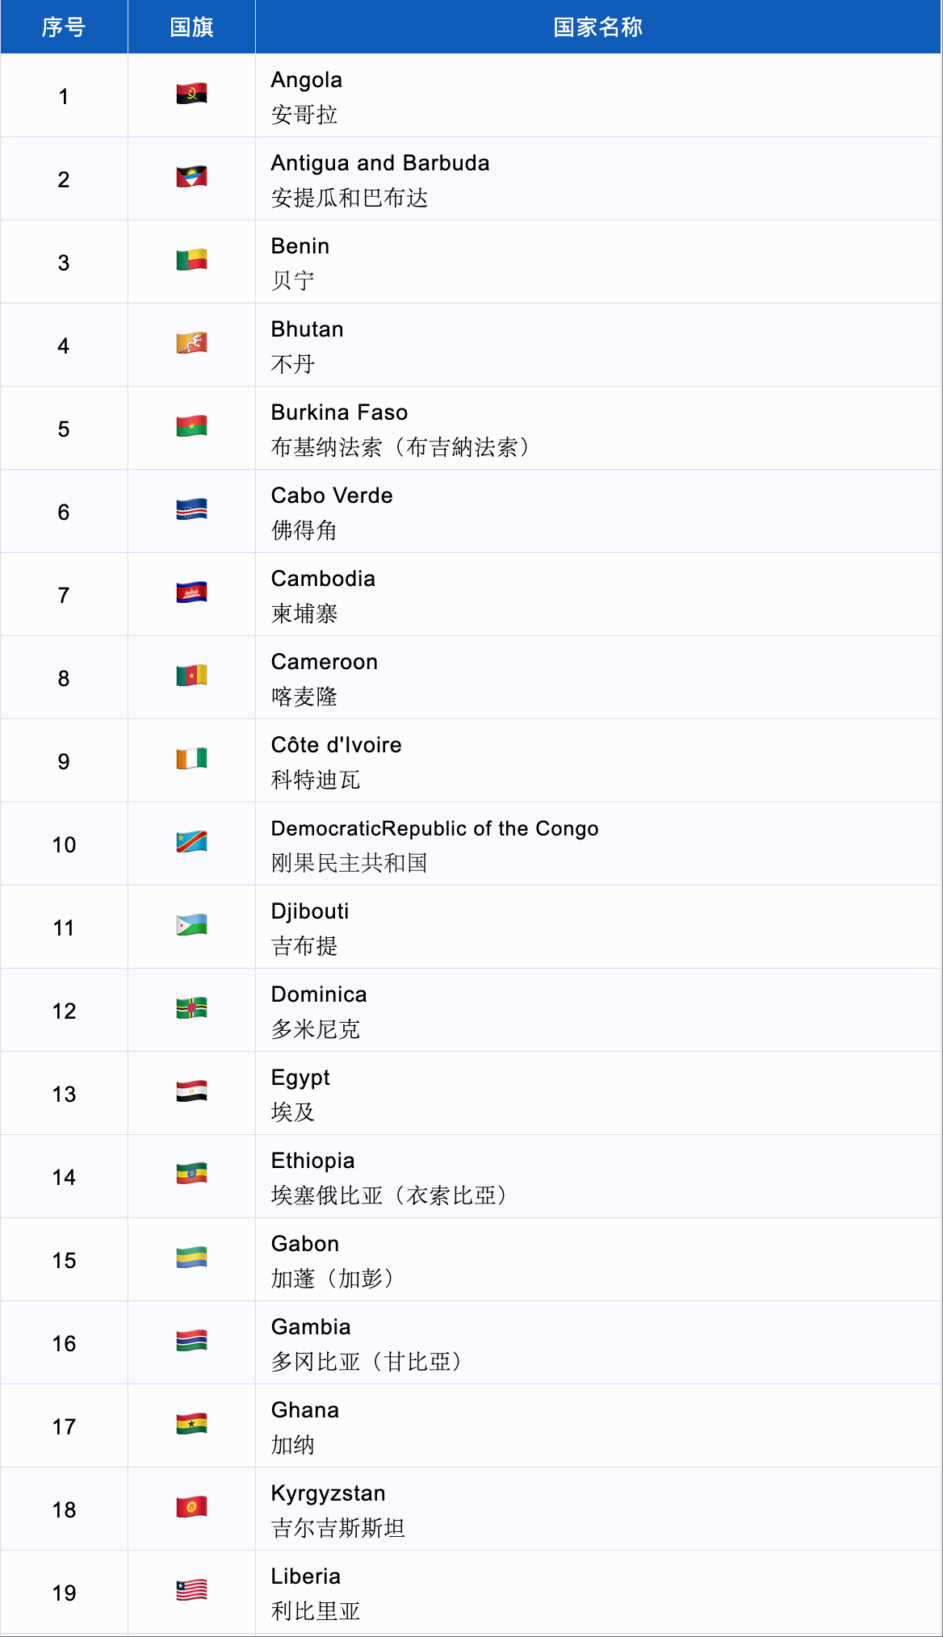Select the Kyrgyzstan red flag icon
The image size is (943, 1637).
(x=191, y=1507)
